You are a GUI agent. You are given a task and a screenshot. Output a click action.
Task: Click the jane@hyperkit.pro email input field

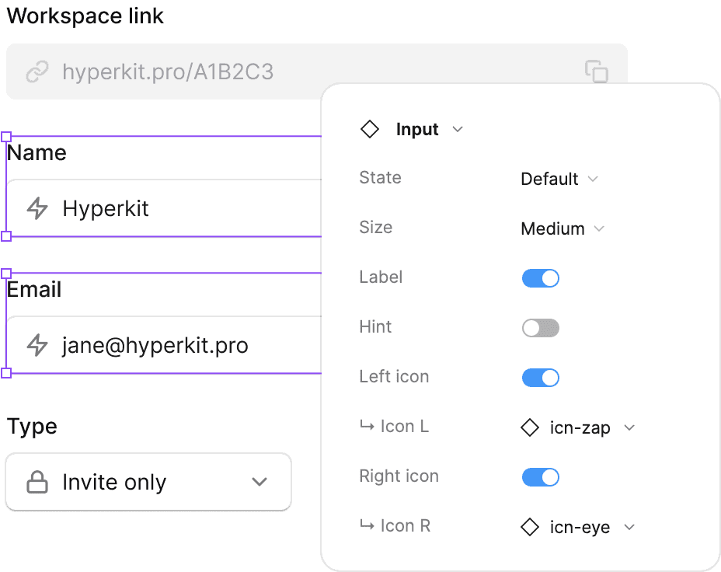pyautogui.click(x=164, y=345)
